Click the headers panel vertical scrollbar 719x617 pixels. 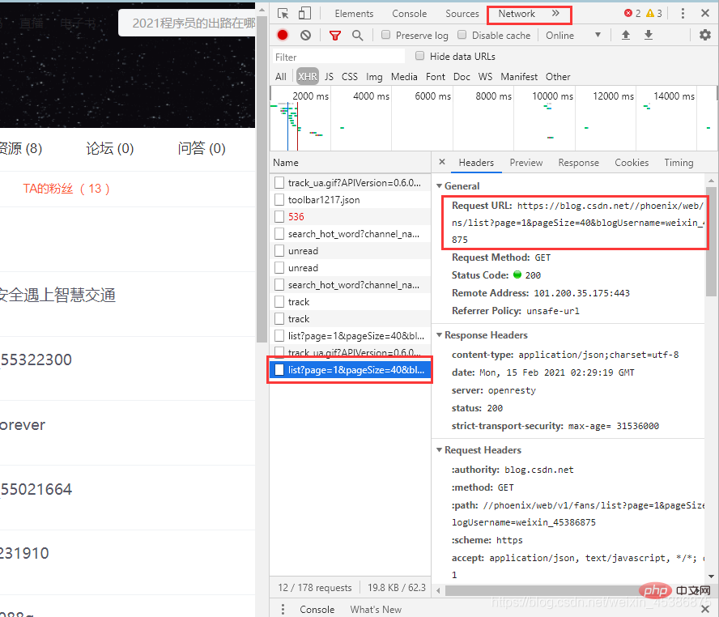[x=711, y=243]
